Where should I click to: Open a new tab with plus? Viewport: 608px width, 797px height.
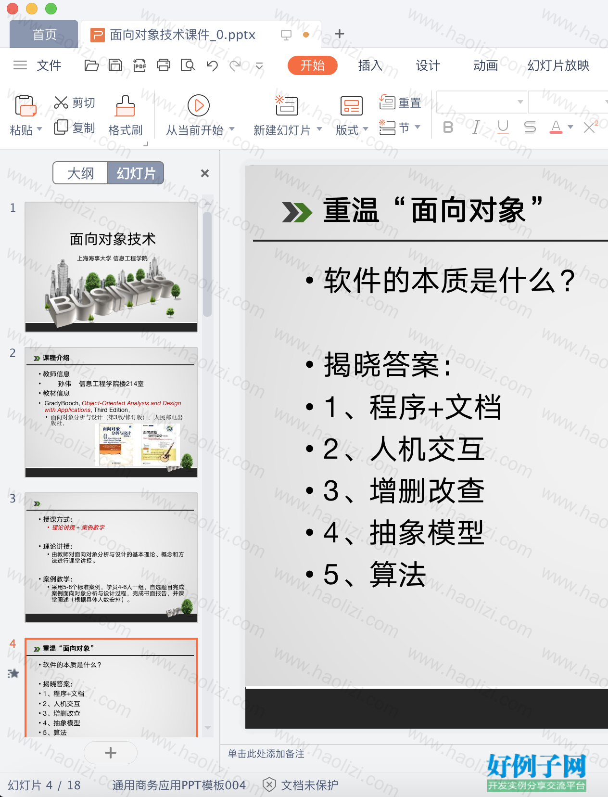coord(340,34)
